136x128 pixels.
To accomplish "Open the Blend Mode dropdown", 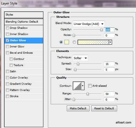I will (89, 24).
